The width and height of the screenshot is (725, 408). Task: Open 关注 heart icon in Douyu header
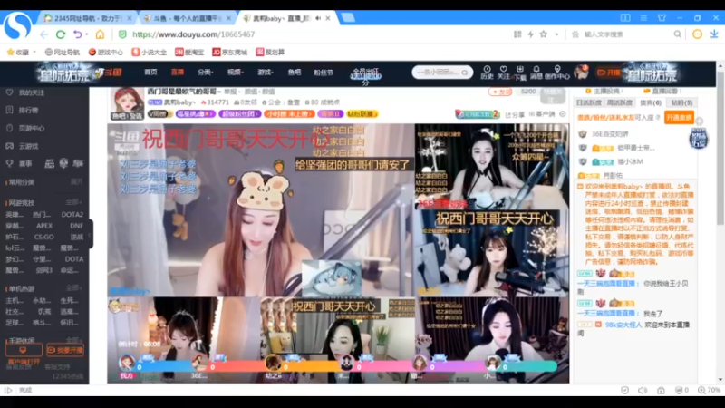504,73
